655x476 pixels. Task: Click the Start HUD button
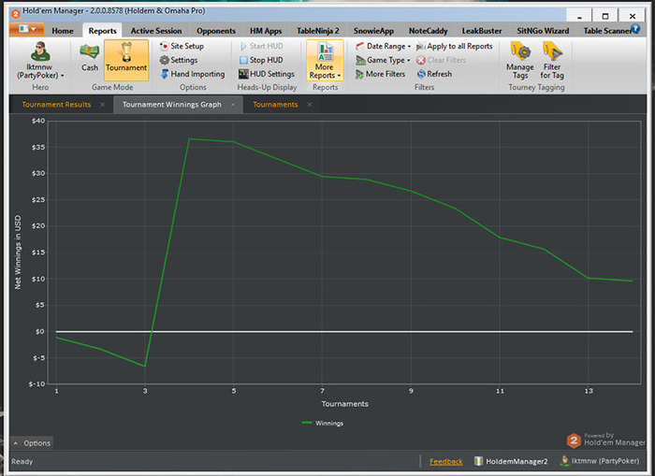coord(261,46)
